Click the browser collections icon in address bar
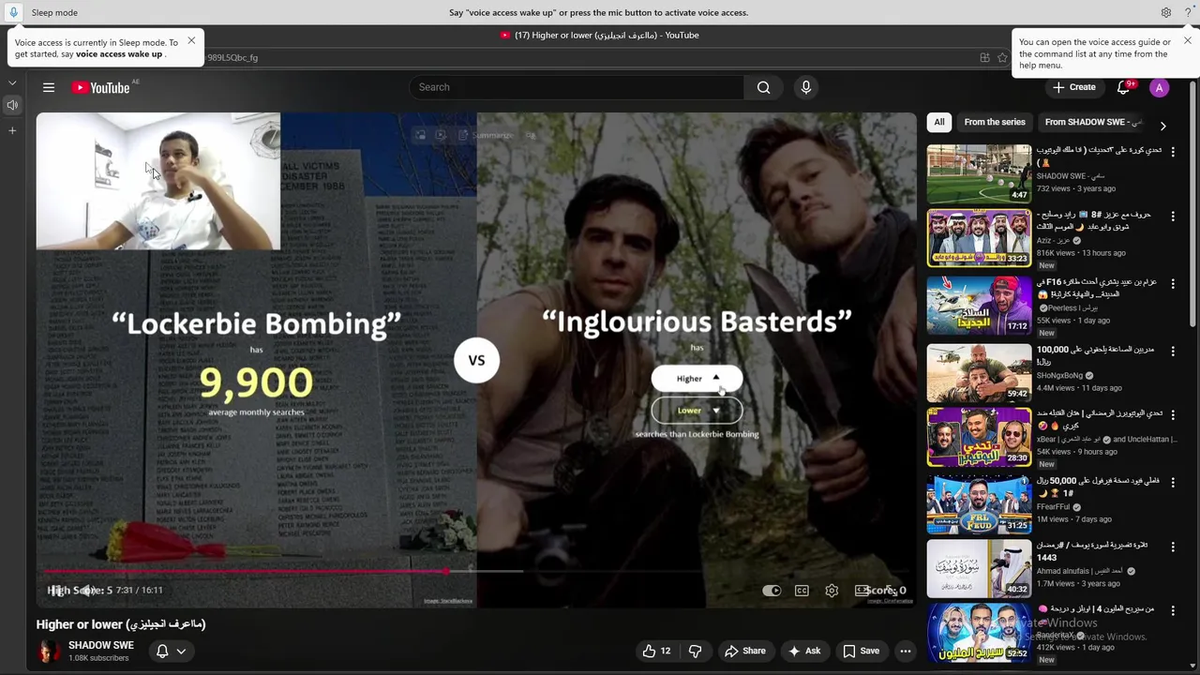Viewport: 1200px width, 675px height. click(984, 57)
